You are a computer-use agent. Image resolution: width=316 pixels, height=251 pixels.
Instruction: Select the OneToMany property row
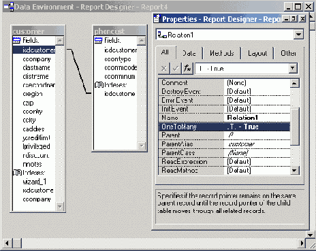[x=224, y=127]
